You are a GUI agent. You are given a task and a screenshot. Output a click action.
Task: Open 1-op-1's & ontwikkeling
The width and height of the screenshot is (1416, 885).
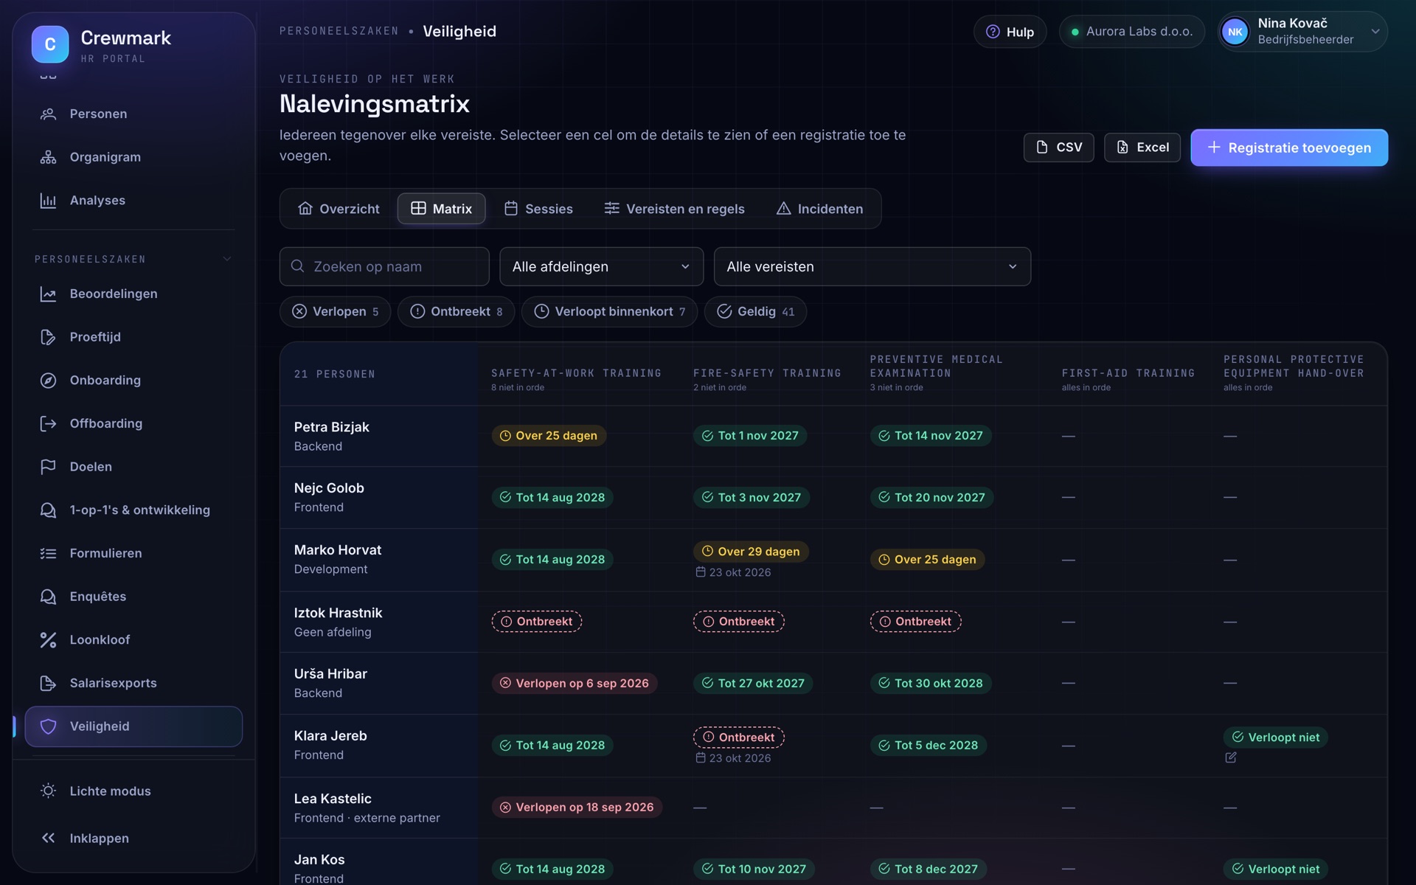click(133, 510)
